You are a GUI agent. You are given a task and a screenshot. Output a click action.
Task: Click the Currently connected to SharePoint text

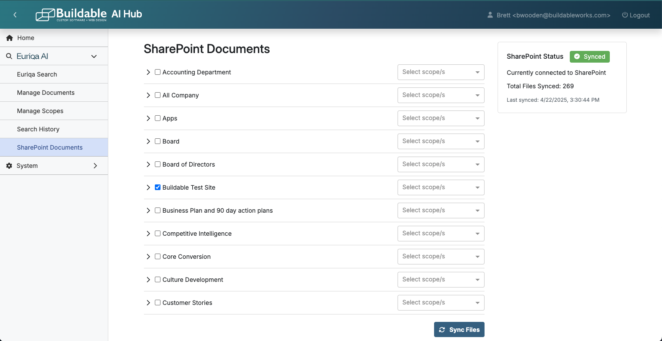(556, 73)
